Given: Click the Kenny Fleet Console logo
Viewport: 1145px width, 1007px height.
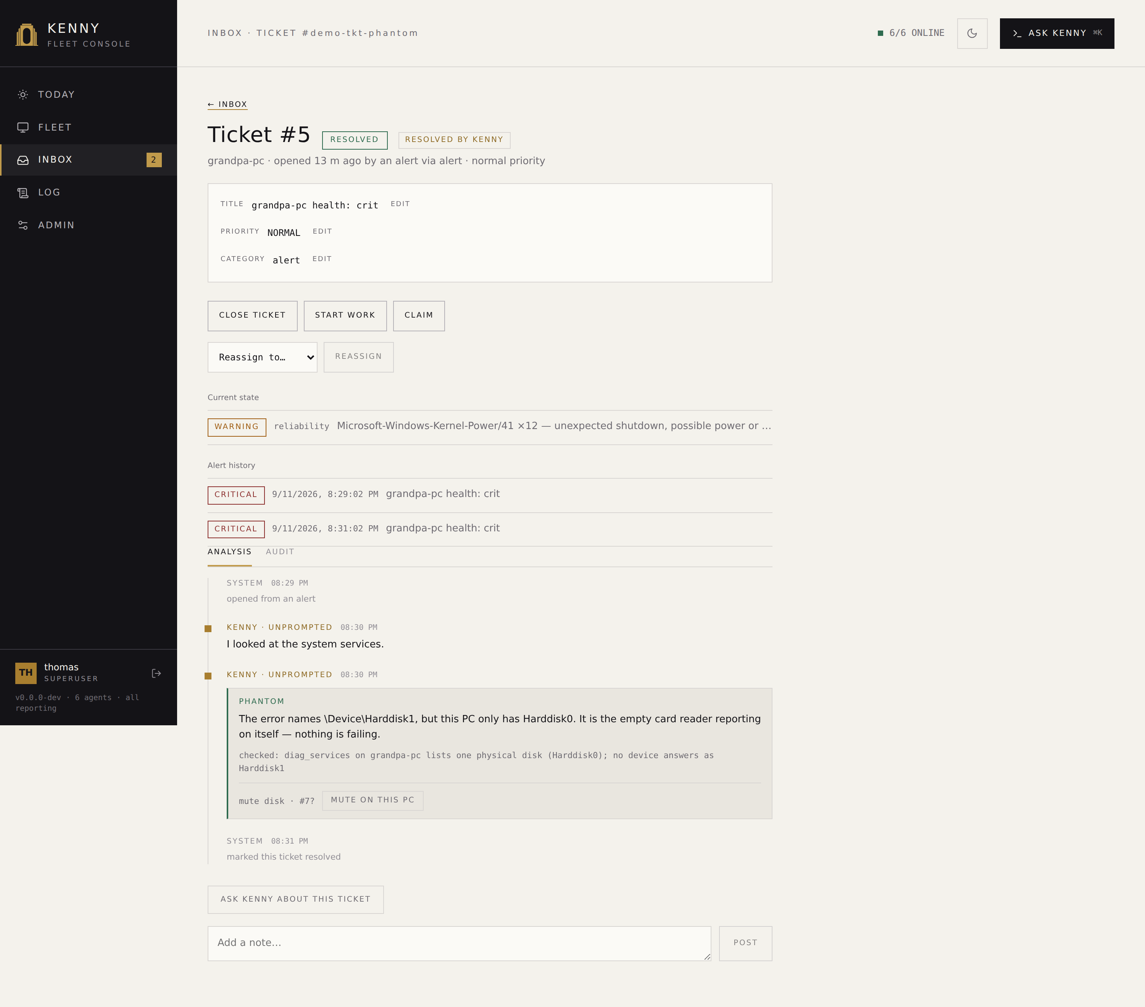Looking at the screenshot, I should (26, 35).
